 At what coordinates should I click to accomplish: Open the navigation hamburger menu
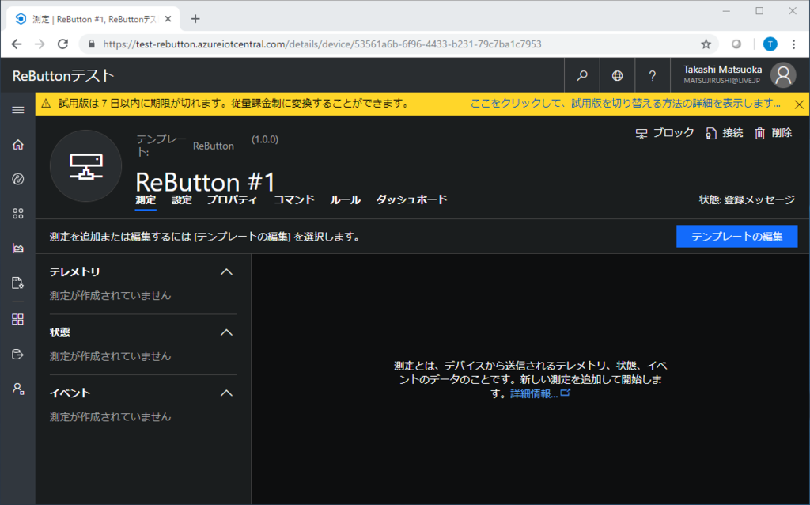(x=17, y=110)
